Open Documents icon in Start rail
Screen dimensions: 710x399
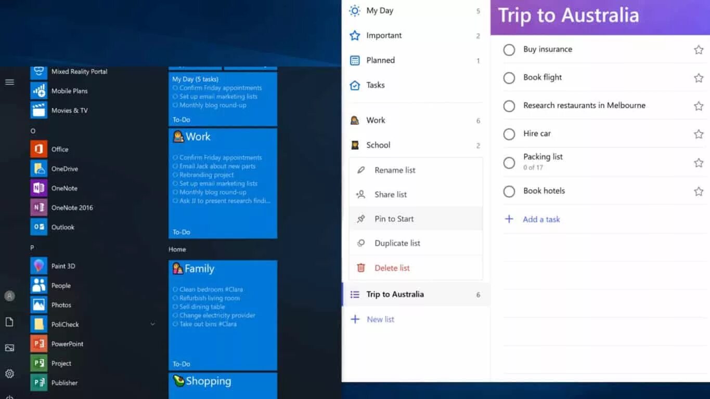9,322
